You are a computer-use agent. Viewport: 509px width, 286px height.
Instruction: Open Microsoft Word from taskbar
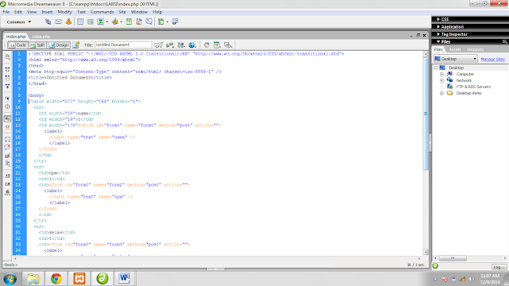click(x=124, y=278)
